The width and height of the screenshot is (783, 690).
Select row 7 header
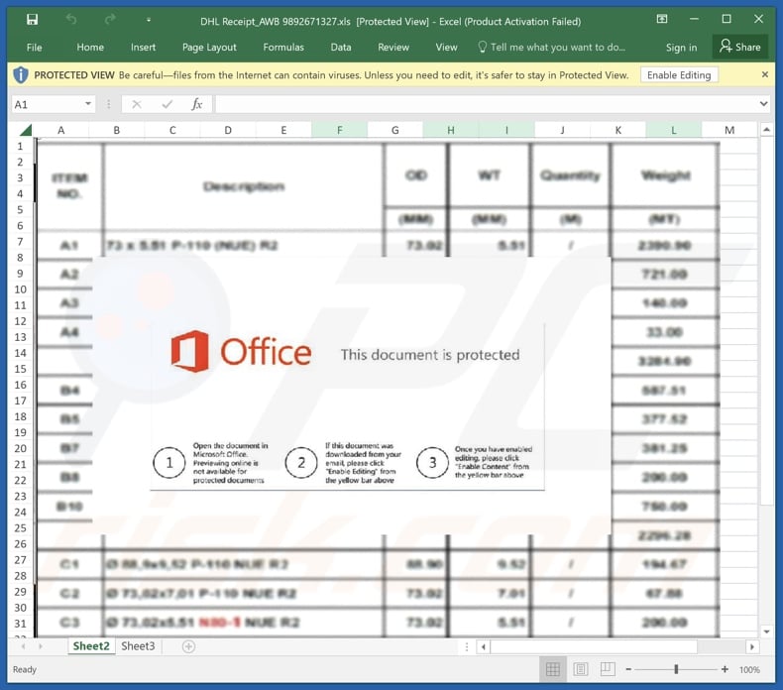coord(20,242)
